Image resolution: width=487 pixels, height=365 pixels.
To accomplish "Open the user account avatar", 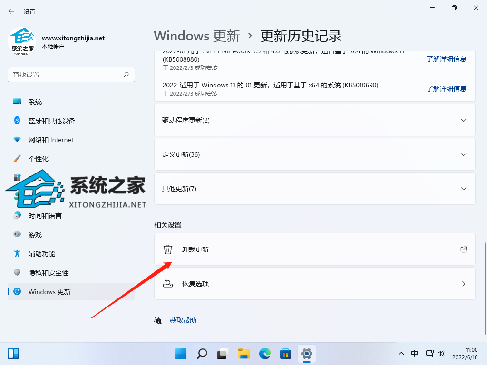I will point(22,42).
